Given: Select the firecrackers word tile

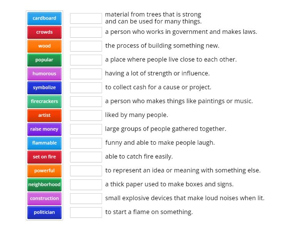Looking at the screenshot, I should point(44,101).
